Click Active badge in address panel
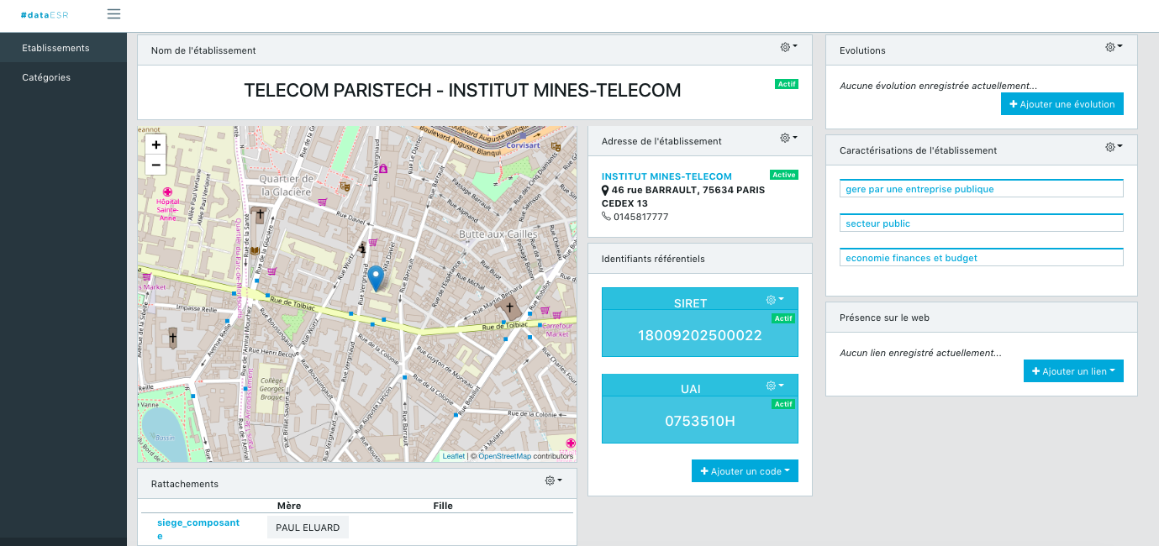Image resolution: width=1159 pixels, height=546 pixels. [783, 175]
